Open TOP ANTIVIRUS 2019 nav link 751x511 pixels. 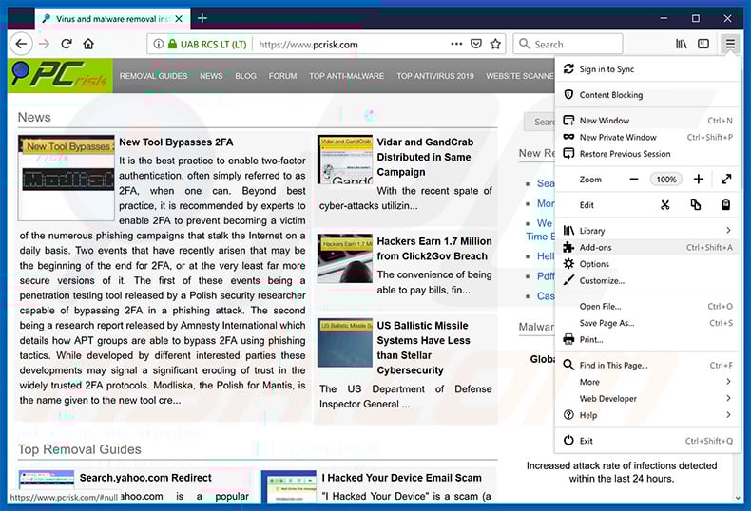click(434, 76)
